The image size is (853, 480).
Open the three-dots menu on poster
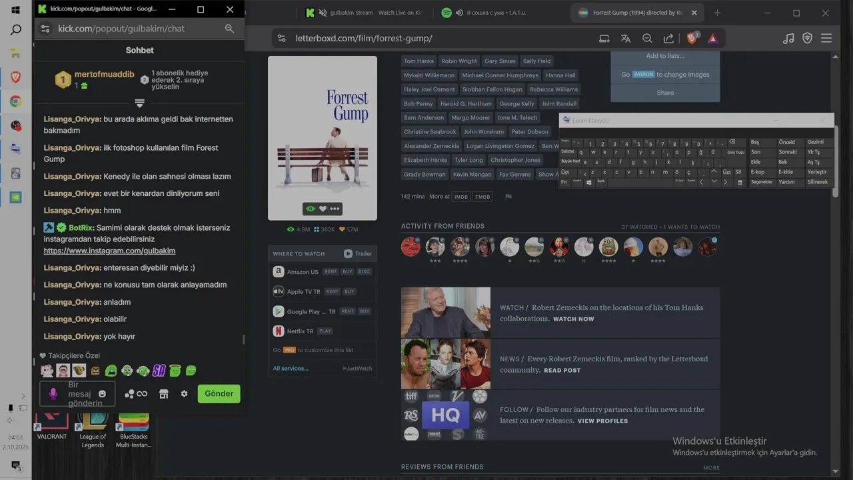point(335,209)
